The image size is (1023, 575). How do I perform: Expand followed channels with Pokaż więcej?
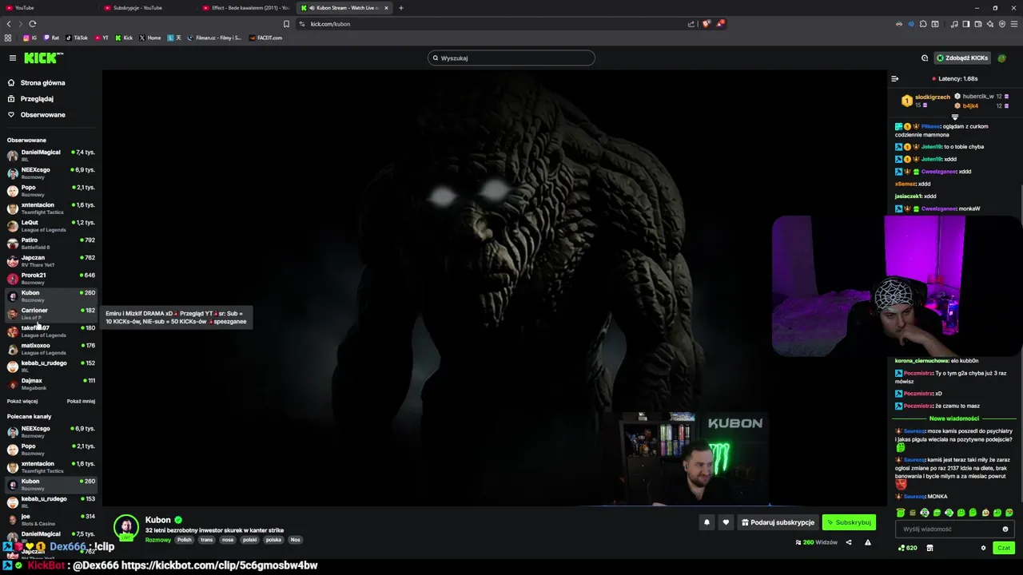click(22, 401)
